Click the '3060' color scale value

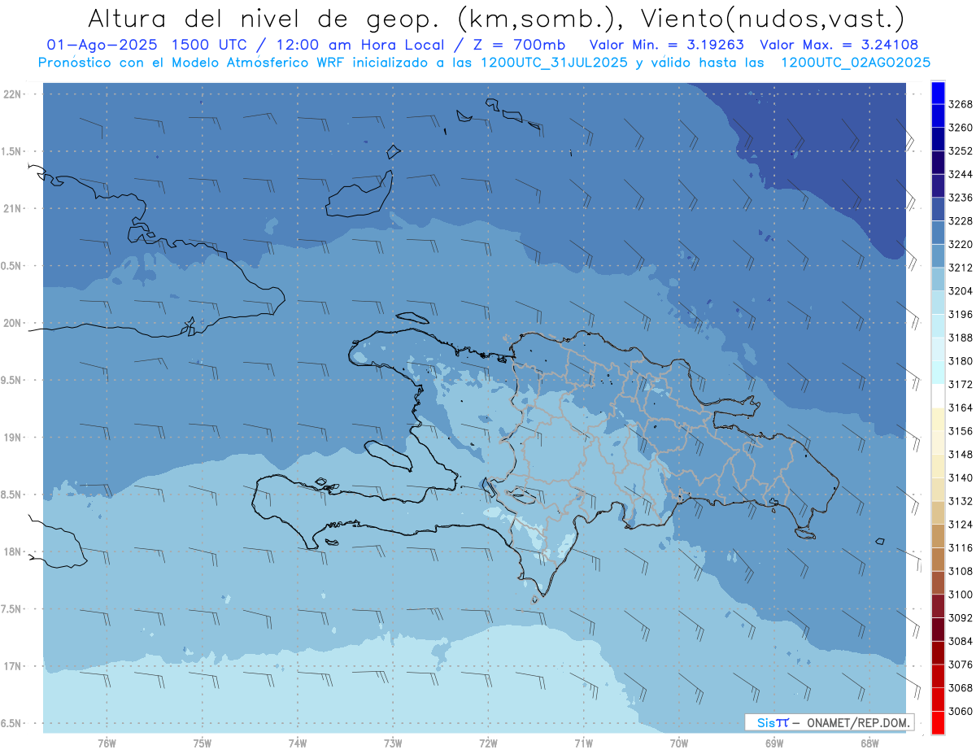click(961, 711)
